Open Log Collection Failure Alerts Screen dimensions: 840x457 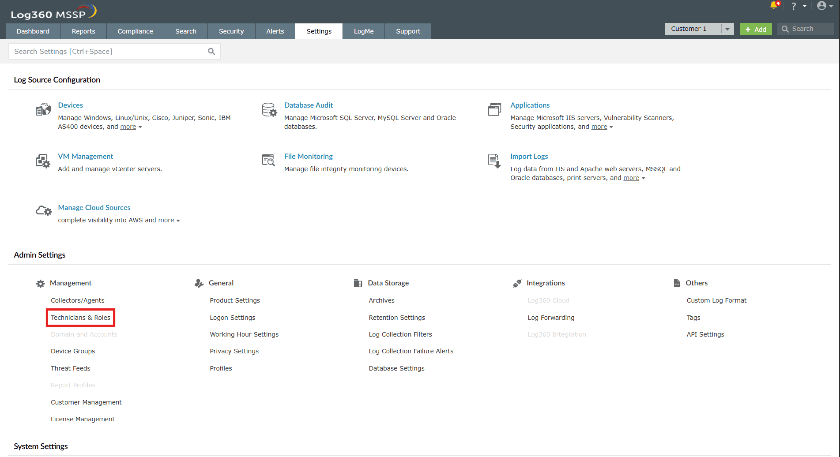pyautogui.click(x=411, y=351)
